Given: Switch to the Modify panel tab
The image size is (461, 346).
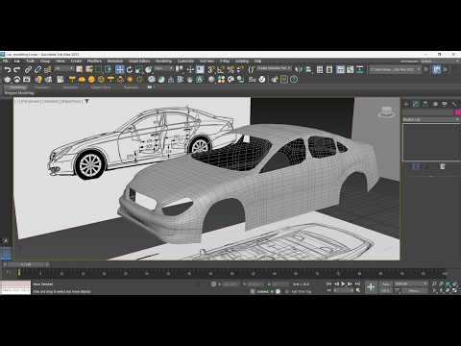Looking at the screenshot, I should pos(416,104).
